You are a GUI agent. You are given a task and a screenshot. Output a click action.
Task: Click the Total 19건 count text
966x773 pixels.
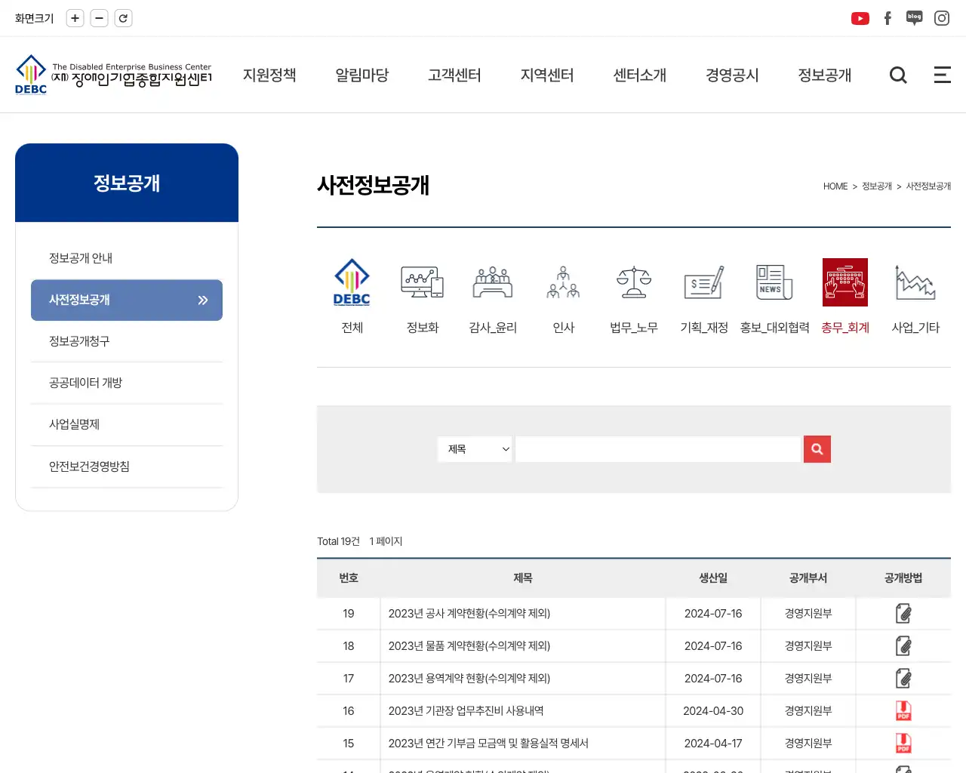(x=338, y=541)
